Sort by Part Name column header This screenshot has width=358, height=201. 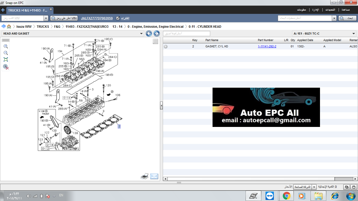pyautogui.click(x=212, y=40)
